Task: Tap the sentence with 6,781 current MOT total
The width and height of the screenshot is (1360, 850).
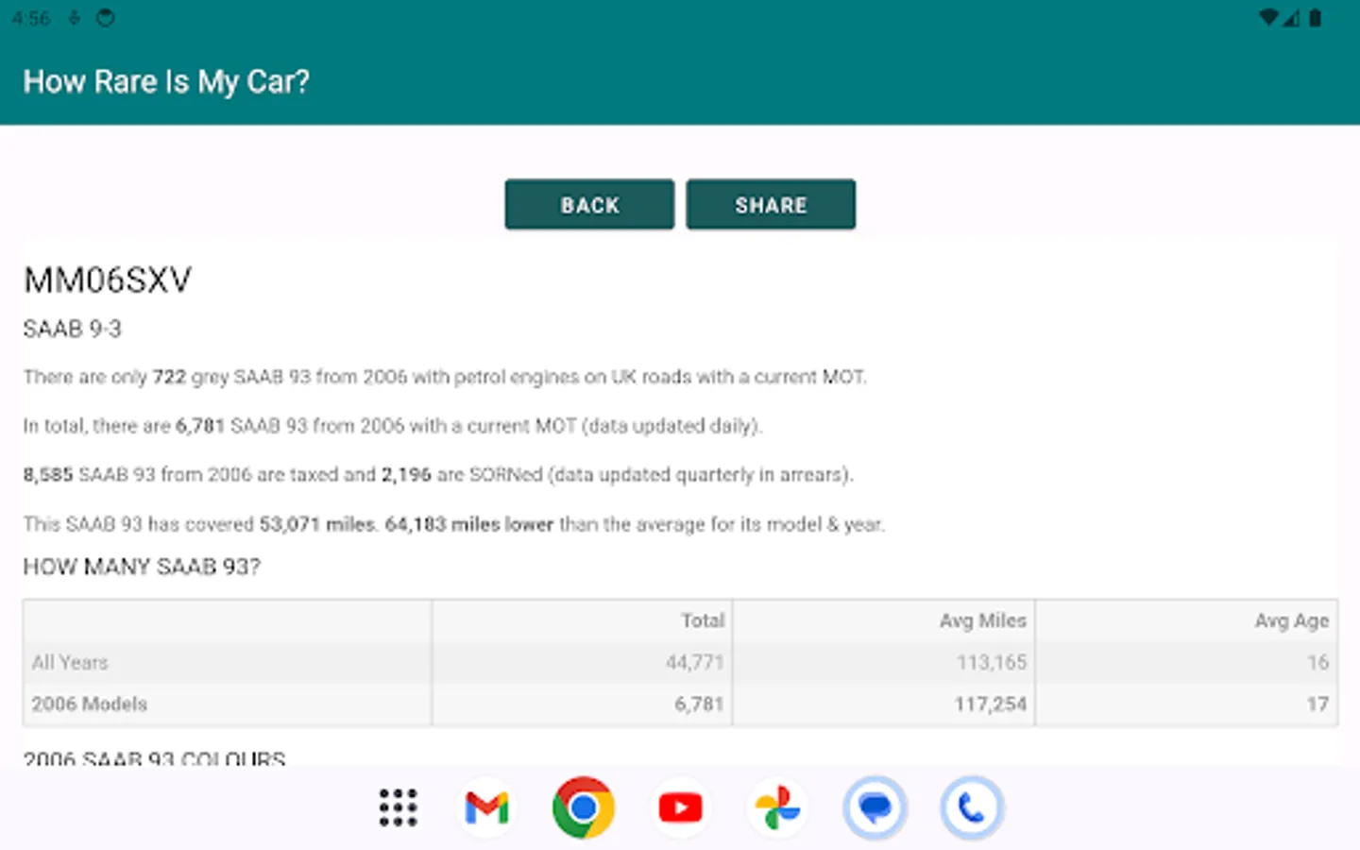Action: 393,426
